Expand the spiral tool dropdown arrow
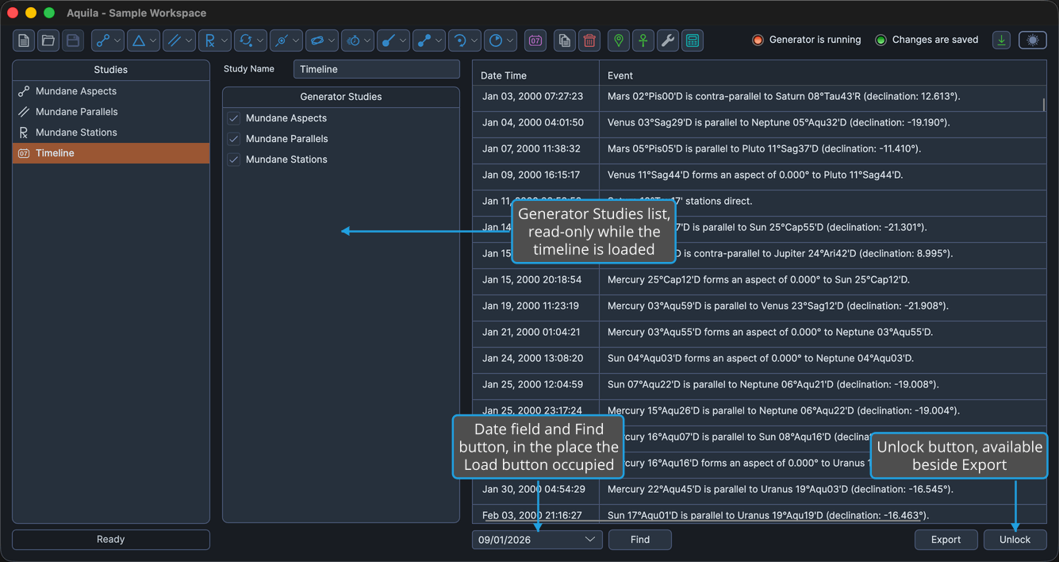The width and height of the screenshot is (1059, 562). [475, 40]
